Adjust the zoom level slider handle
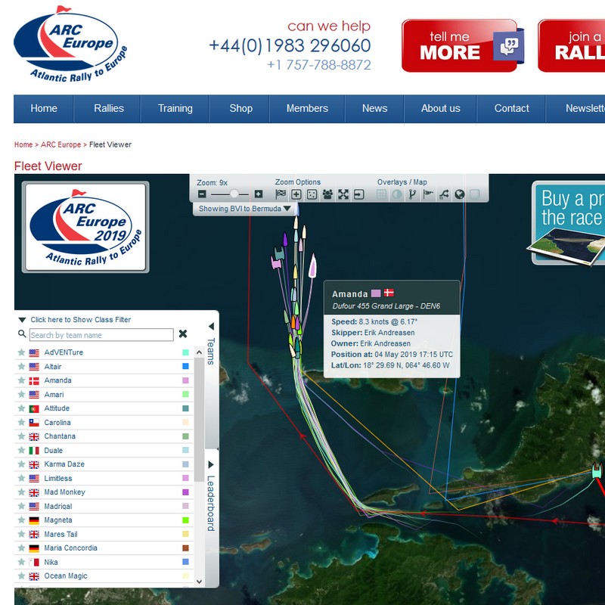Screen dimensions: 605x605 234,194
